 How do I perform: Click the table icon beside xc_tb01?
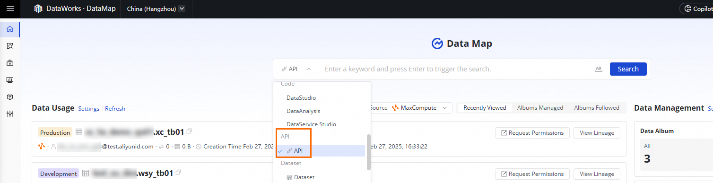79,132
